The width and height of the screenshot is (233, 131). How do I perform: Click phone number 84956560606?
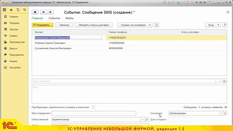pos(116,48)
